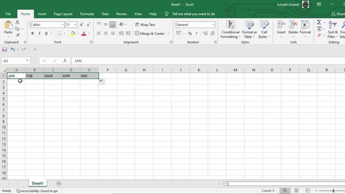Switch to the Page Layout tab
Screen dimensions: 345x194
click(63, 14)
